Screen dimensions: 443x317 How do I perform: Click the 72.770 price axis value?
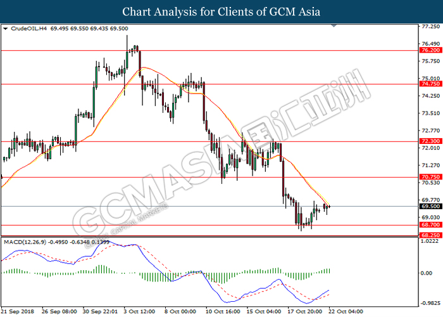tap(430, 131)
